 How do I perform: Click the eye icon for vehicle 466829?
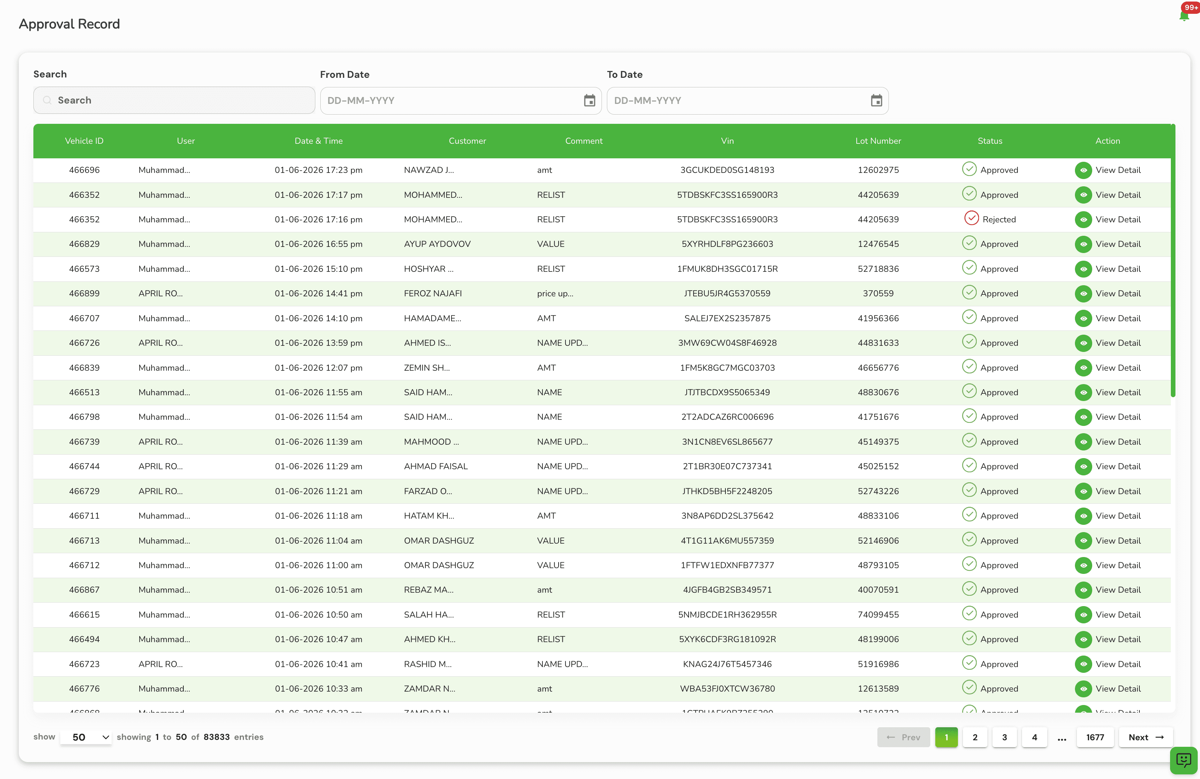pos(1083,244)
